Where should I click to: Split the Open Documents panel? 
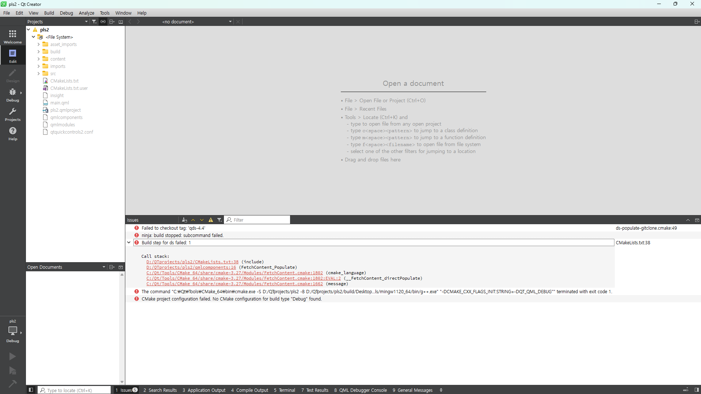(x=112, y=267)
